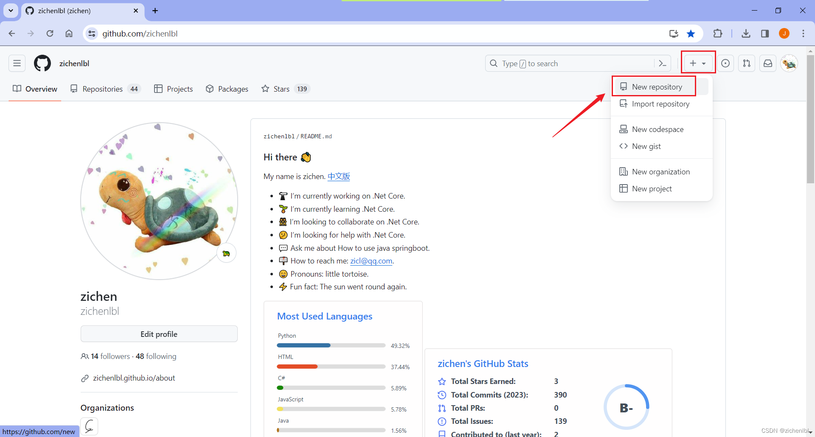Image resolution: width=815 pixels, height=437 pixels.
Task: Click the status emoji badge on avatar
Action: click(x=227, y=253)
